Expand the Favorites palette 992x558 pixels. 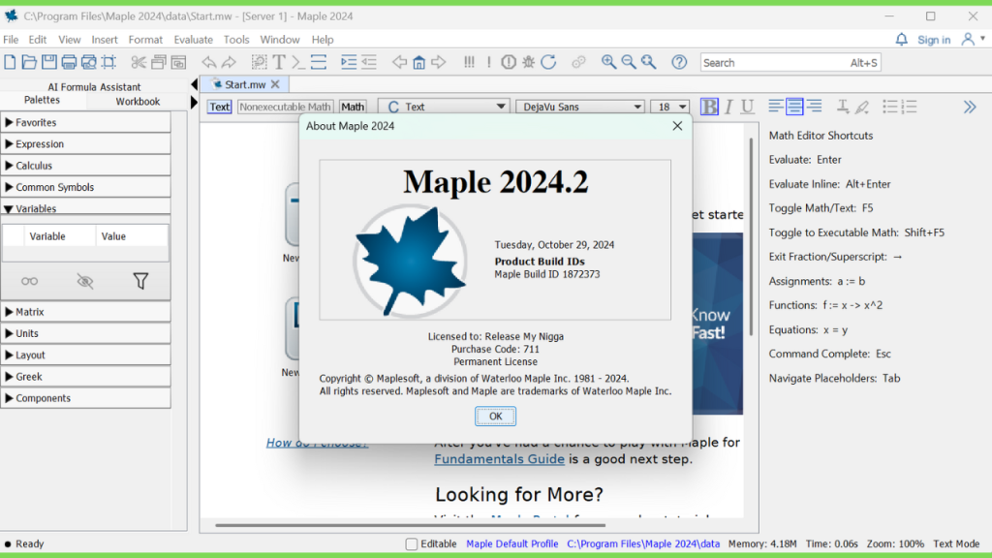[85, 122]
